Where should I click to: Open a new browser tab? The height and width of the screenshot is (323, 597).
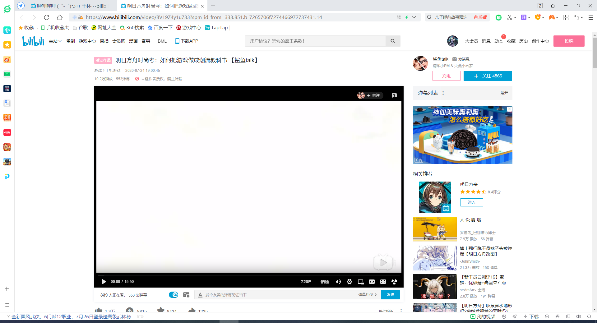[x=213, y=6]
